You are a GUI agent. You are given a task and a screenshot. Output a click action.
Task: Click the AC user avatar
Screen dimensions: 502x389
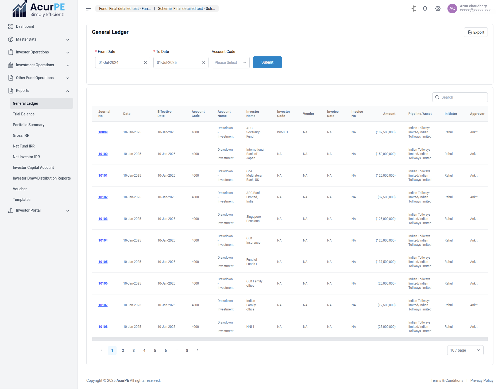point(452,9)
